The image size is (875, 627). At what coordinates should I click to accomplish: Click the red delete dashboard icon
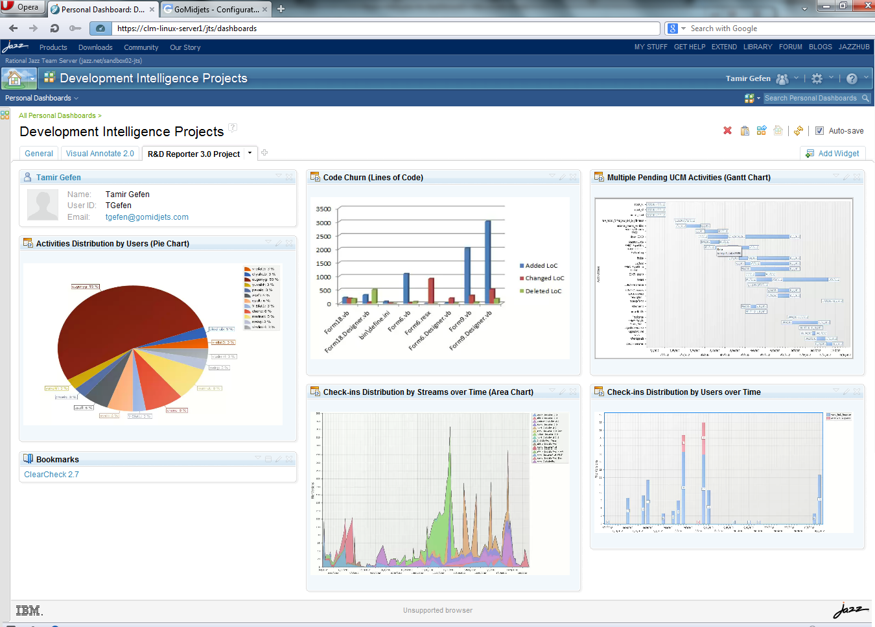pyautogui.click(x=727, y=130)
